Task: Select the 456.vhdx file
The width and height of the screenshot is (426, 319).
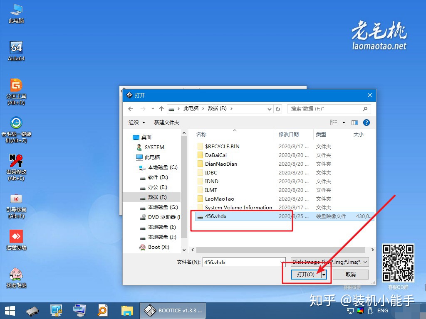Action: [285, 216]
